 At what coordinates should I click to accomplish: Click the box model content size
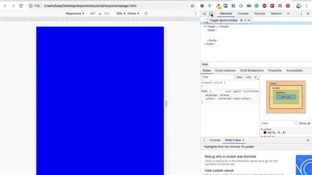pyautogui.click(x=286, y=97)
